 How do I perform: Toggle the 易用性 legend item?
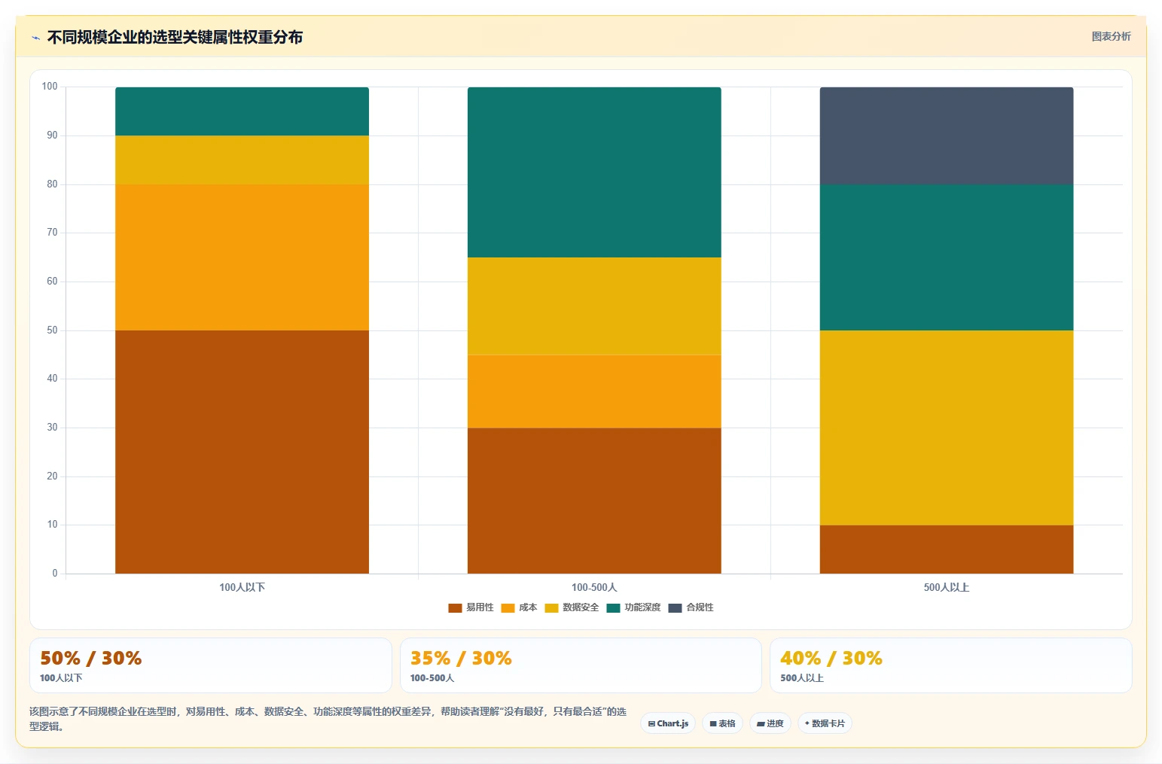[x=471, y=607]
